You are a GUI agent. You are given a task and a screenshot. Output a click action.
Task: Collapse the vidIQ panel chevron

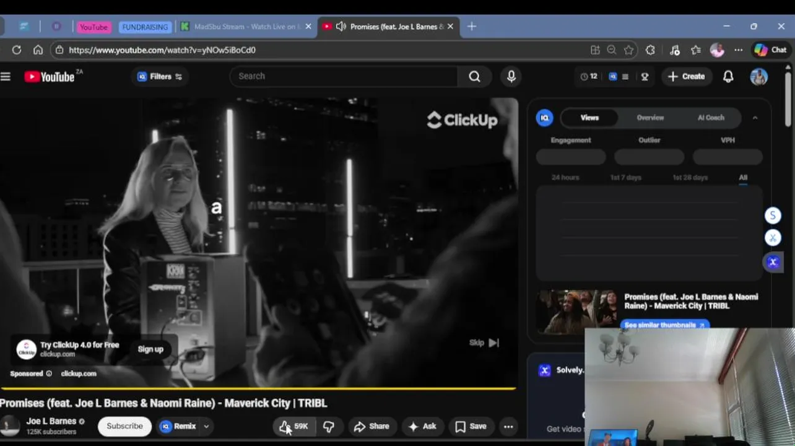click(755, 118)
